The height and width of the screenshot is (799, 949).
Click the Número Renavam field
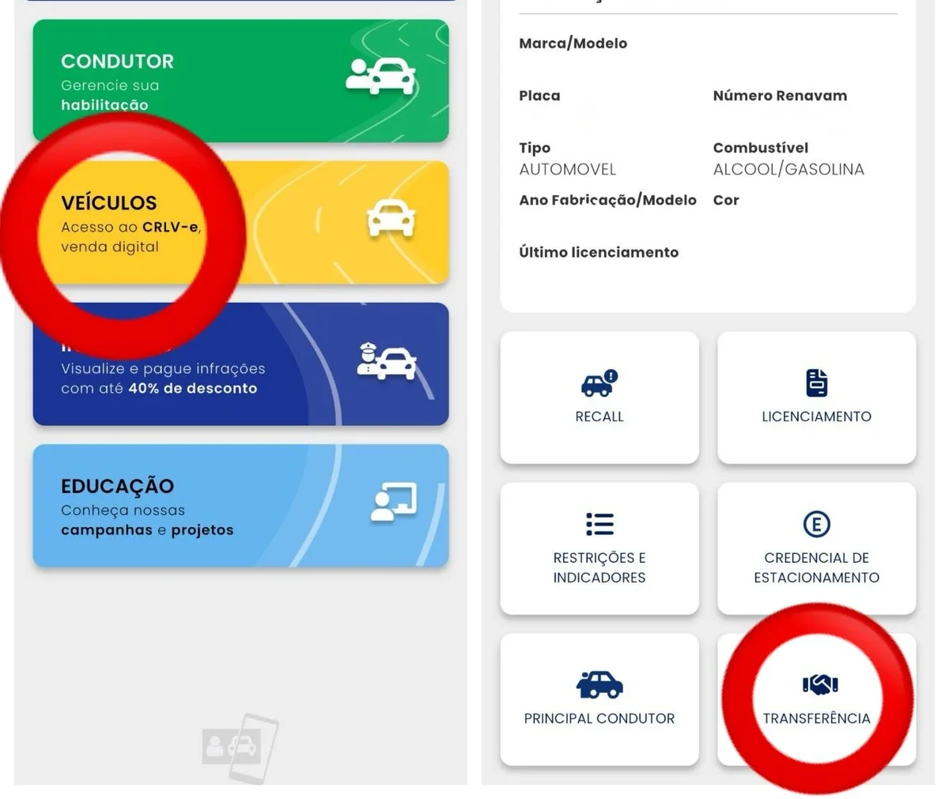[780, 96]
